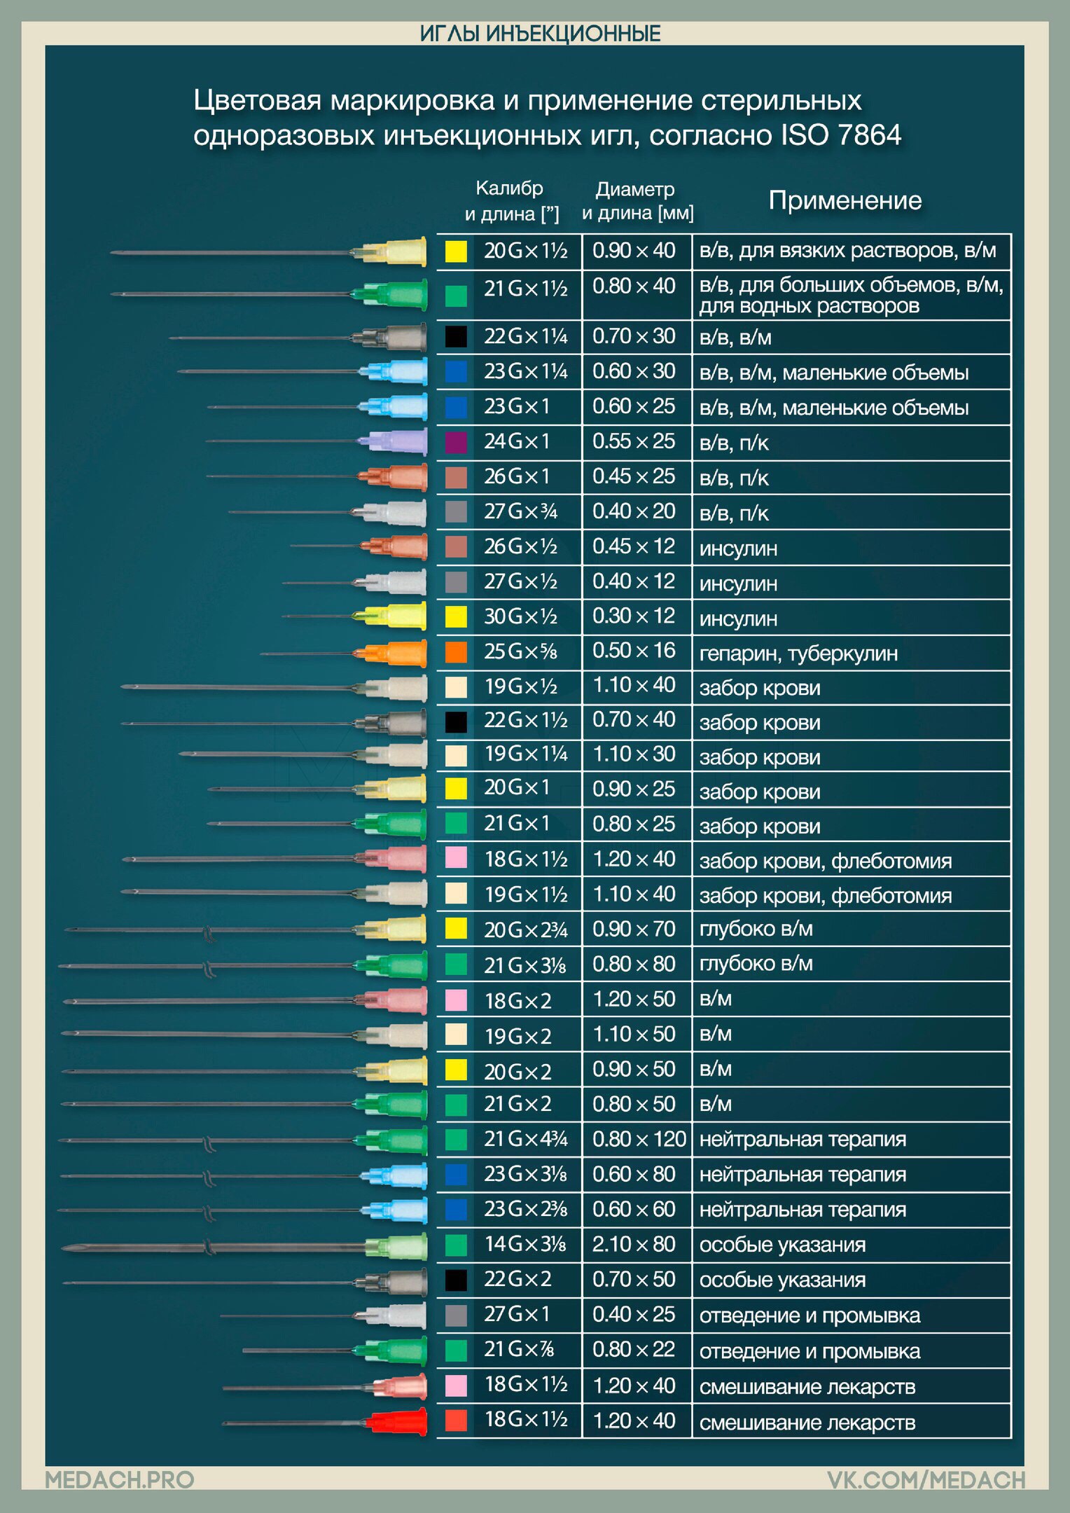Click the purple 24G needle image
This screenshot has width=1070, height=1513.
click(317, 441)
